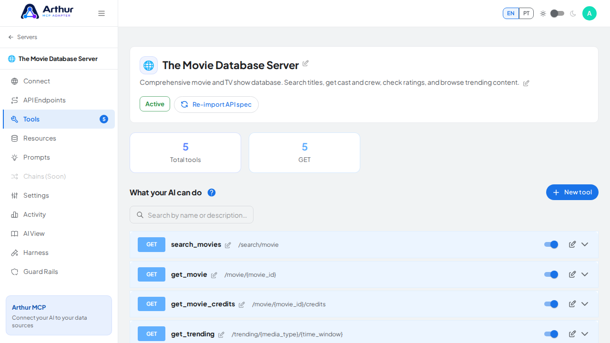Click the Arthur MCP Adapter logo
Image resolution: width=610 pixels, height=343 pixels.
tap(47, 11)
